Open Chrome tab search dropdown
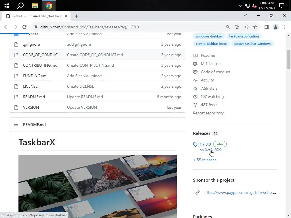This screenshot has width=291, height=218. point(245,15)
